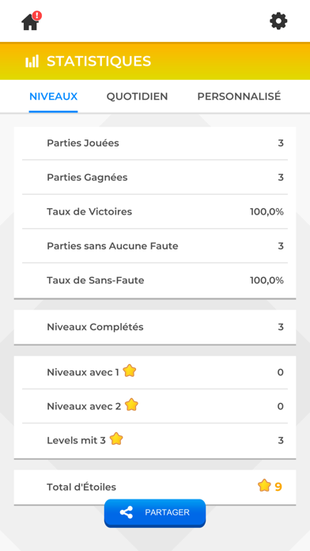Switch to the PERSONNALISÉ tab
310x551 pixels.
pyautogui.click(x=239, y=97)
